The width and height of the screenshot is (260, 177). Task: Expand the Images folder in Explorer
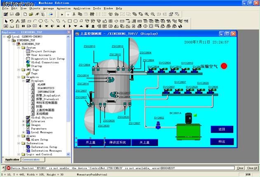23,125
